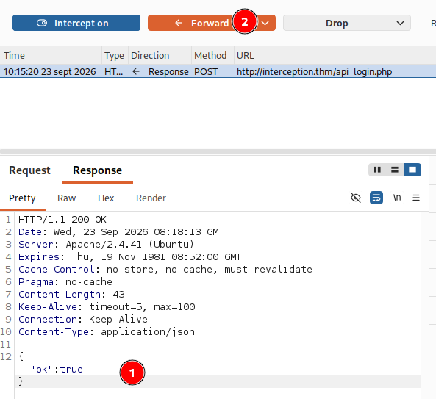Select the combined view layout icon
436x399 pixels.
[x=412, y=170]
